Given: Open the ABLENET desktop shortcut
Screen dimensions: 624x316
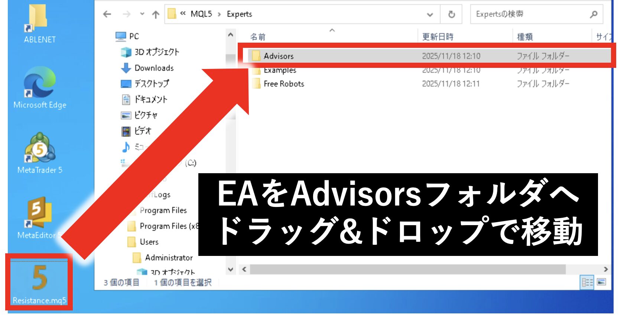Looking at the screenshot, I should [x=39, y=22].
